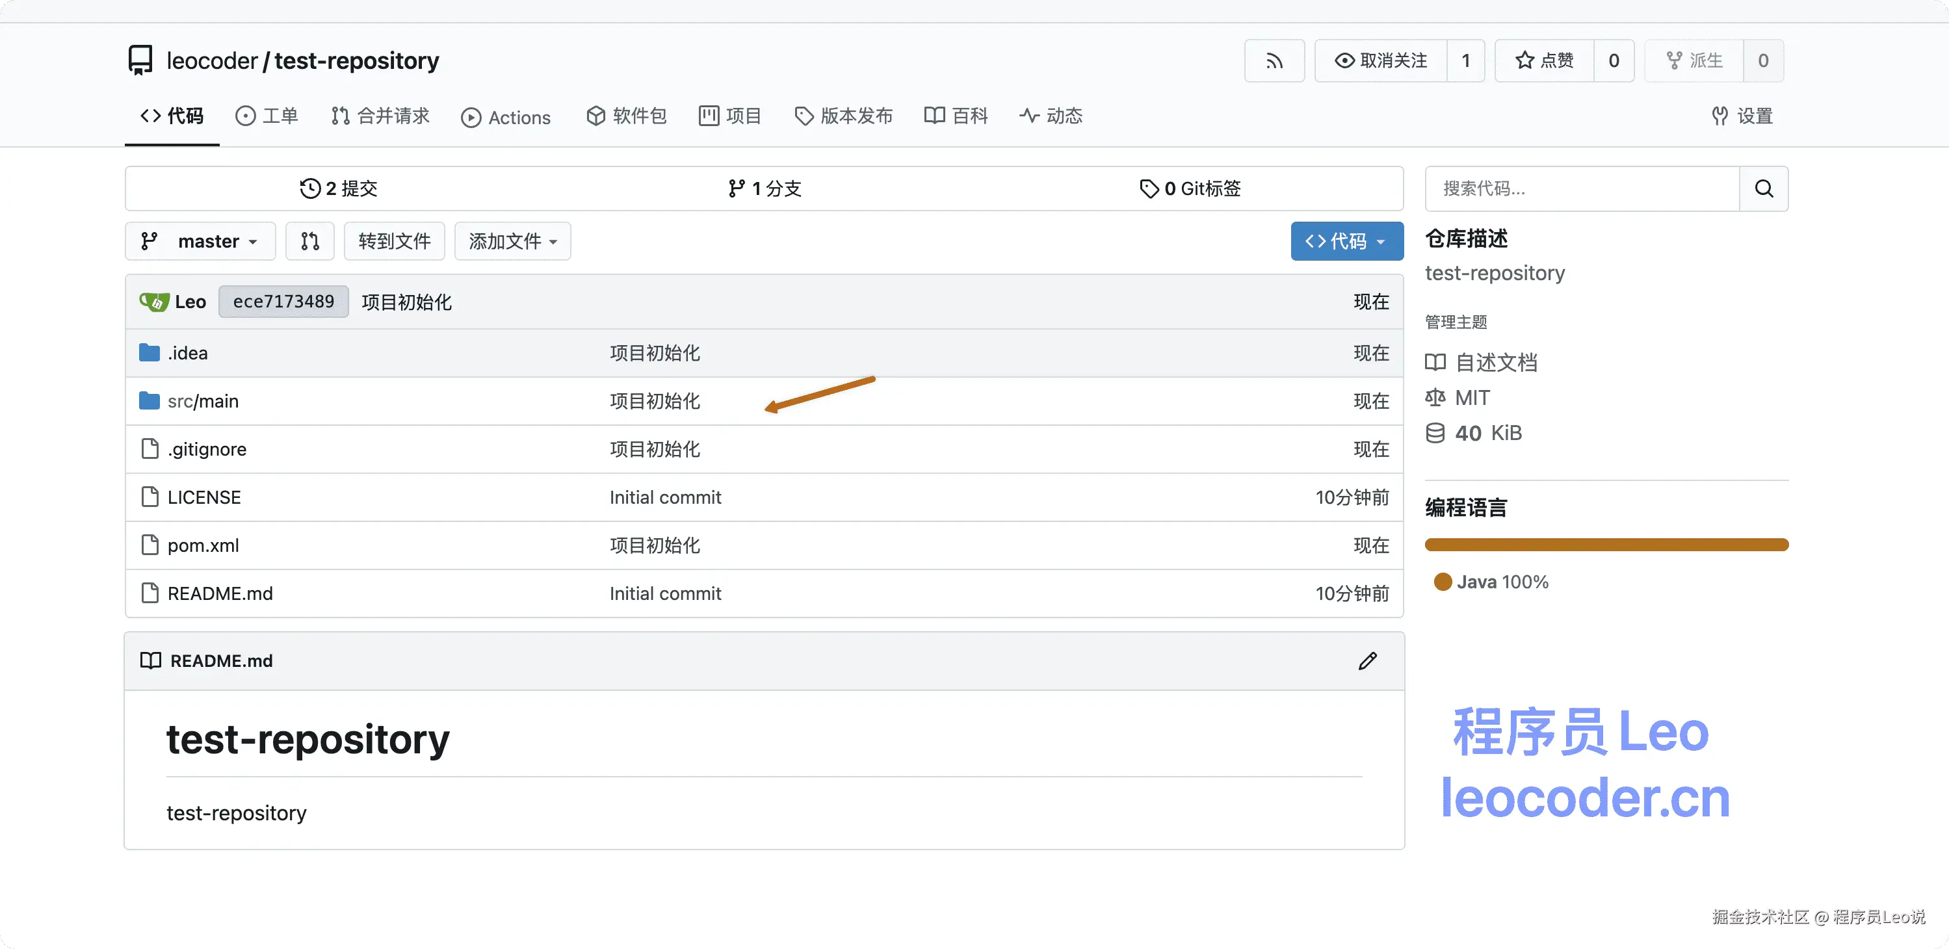Click the 转到文件 button
Viewport: 1949px width, 949px height.
[394, 241]
